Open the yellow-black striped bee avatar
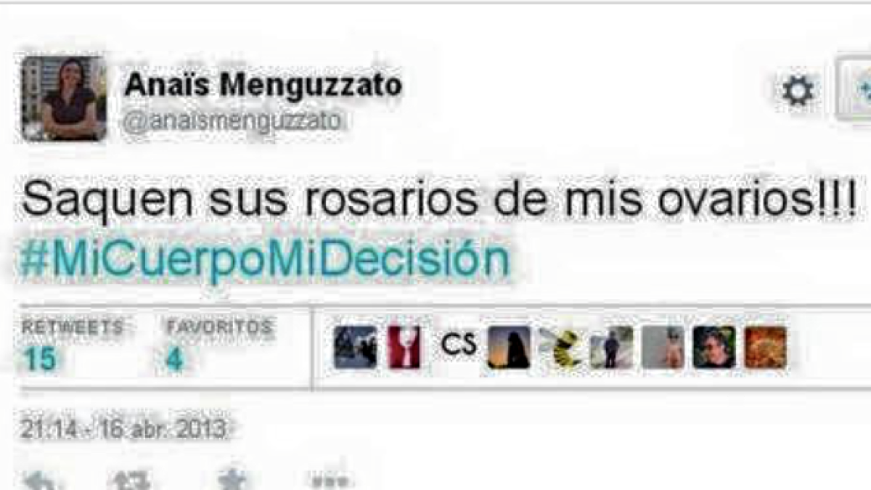 tap(560, 348)
